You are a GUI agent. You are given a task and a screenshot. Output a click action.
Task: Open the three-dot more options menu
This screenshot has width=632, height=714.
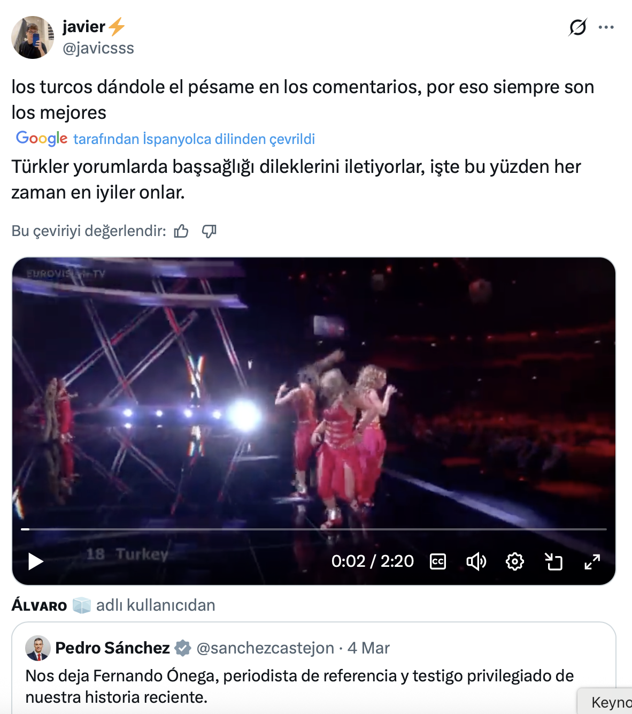[x=606, y=27]
